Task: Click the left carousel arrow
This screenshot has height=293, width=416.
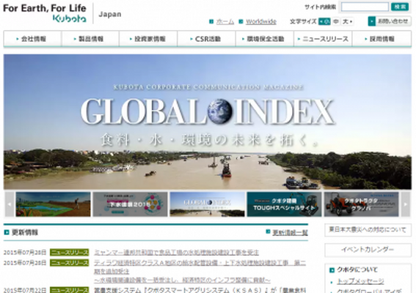Action: tap(10, 204)
